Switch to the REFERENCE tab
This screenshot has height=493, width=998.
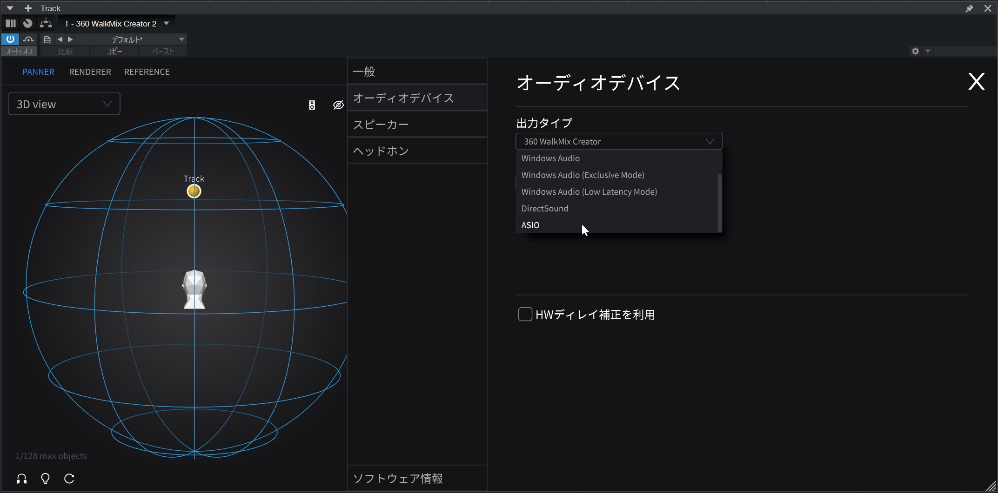click(147, 72)
